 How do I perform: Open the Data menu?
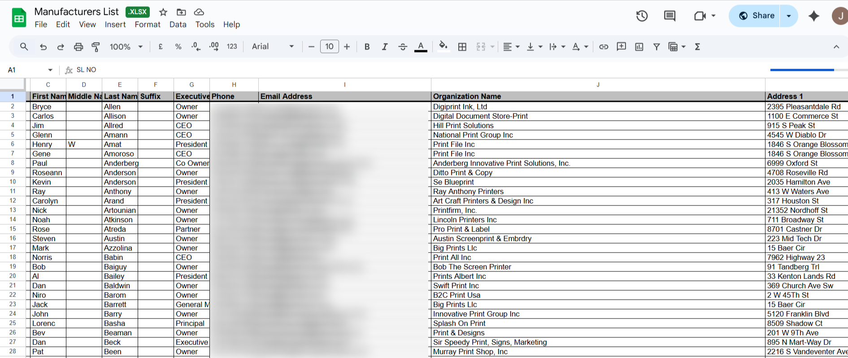[178, 25]
